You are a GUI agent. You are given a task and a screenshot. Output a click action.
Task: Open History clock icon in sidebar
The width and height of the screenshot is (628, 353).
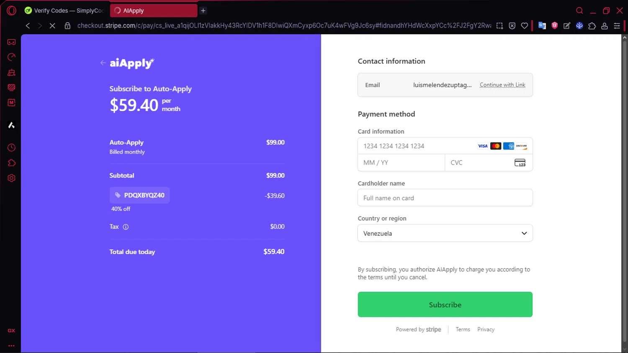point(12,147)
